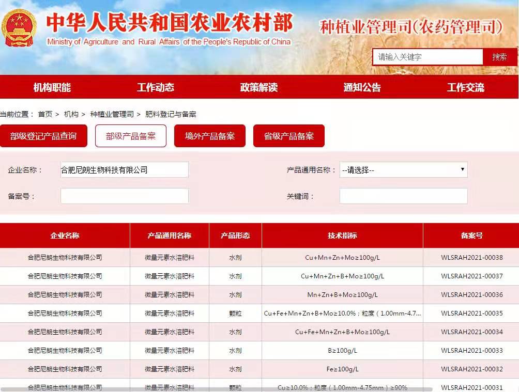519x392 pixels.
Task: Focus the 关键词 input field
Action: (403, 196)
